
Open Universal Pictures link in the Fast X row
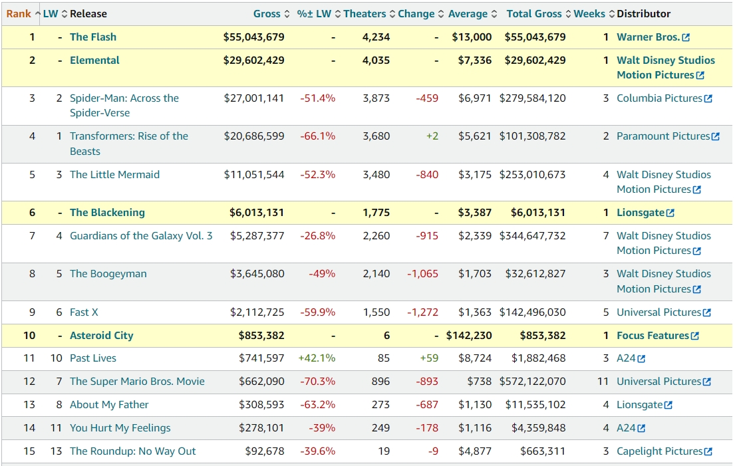point(659,312)
